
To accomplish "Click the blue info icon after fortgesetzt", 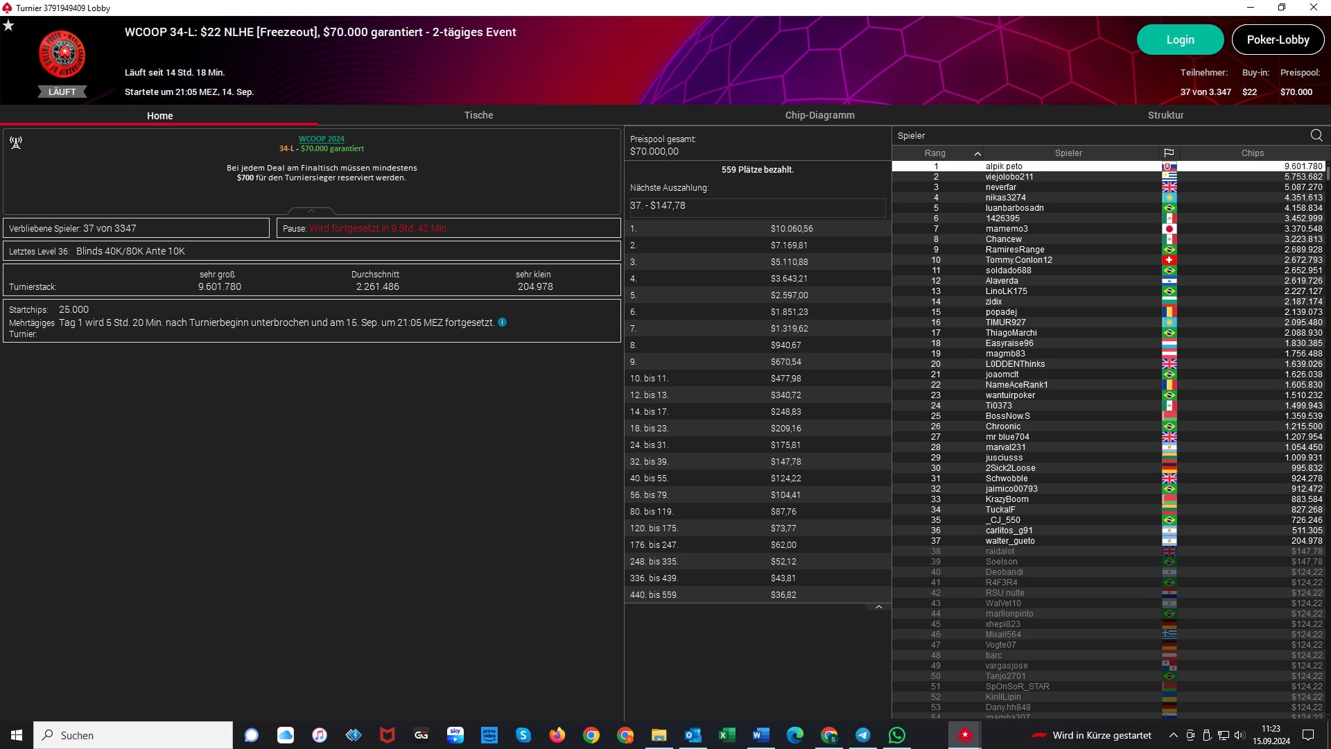I will click(x=503, y=322).
